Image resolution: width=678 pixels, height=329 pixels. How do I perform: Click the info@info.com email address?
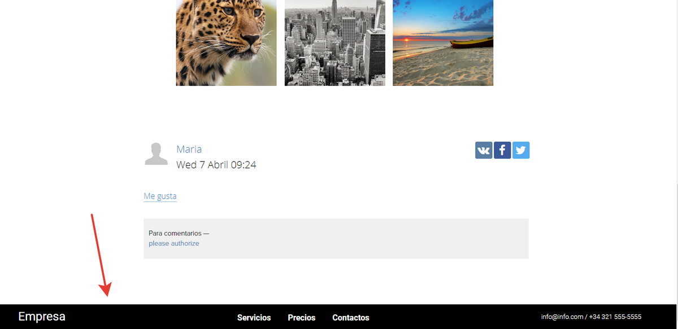pyautogui.click(x=562, y=317)
